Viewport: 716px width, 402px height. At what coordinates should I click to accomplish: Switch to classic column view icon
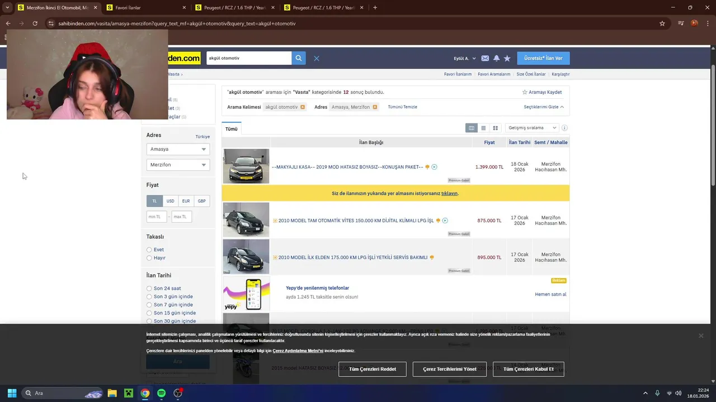tap(472, 128)
